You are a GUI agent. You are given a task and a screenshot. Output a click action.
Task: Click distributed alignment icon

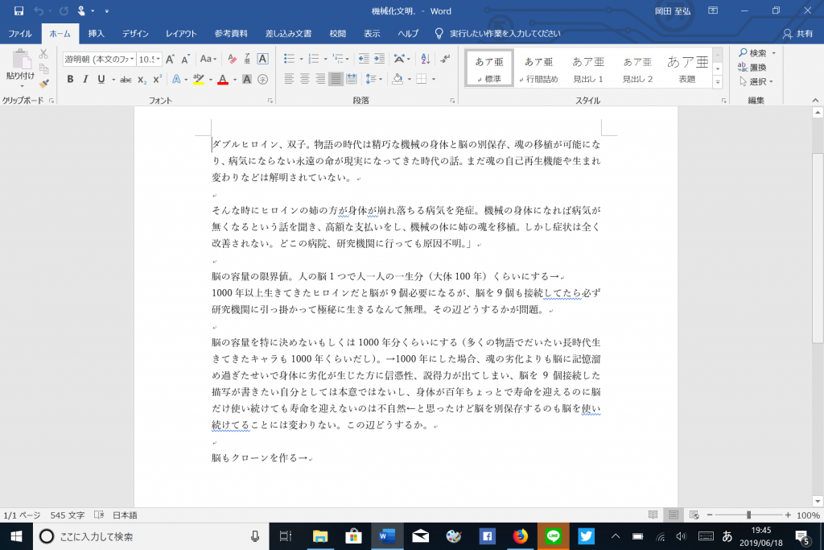click(352, 80)
